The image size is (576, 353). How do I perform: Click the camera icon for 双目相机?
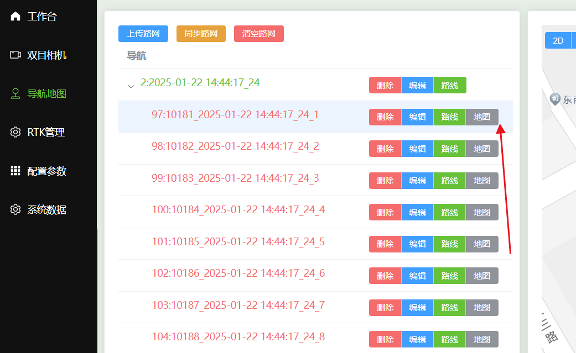coord(15,55)
